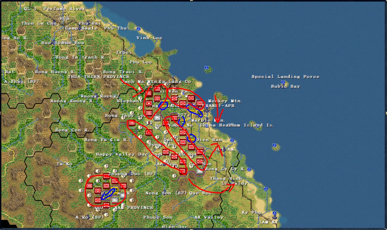Viewport: 387px width, 230px height.
Task: Select the AK Valley label
Action: (209, 217)
